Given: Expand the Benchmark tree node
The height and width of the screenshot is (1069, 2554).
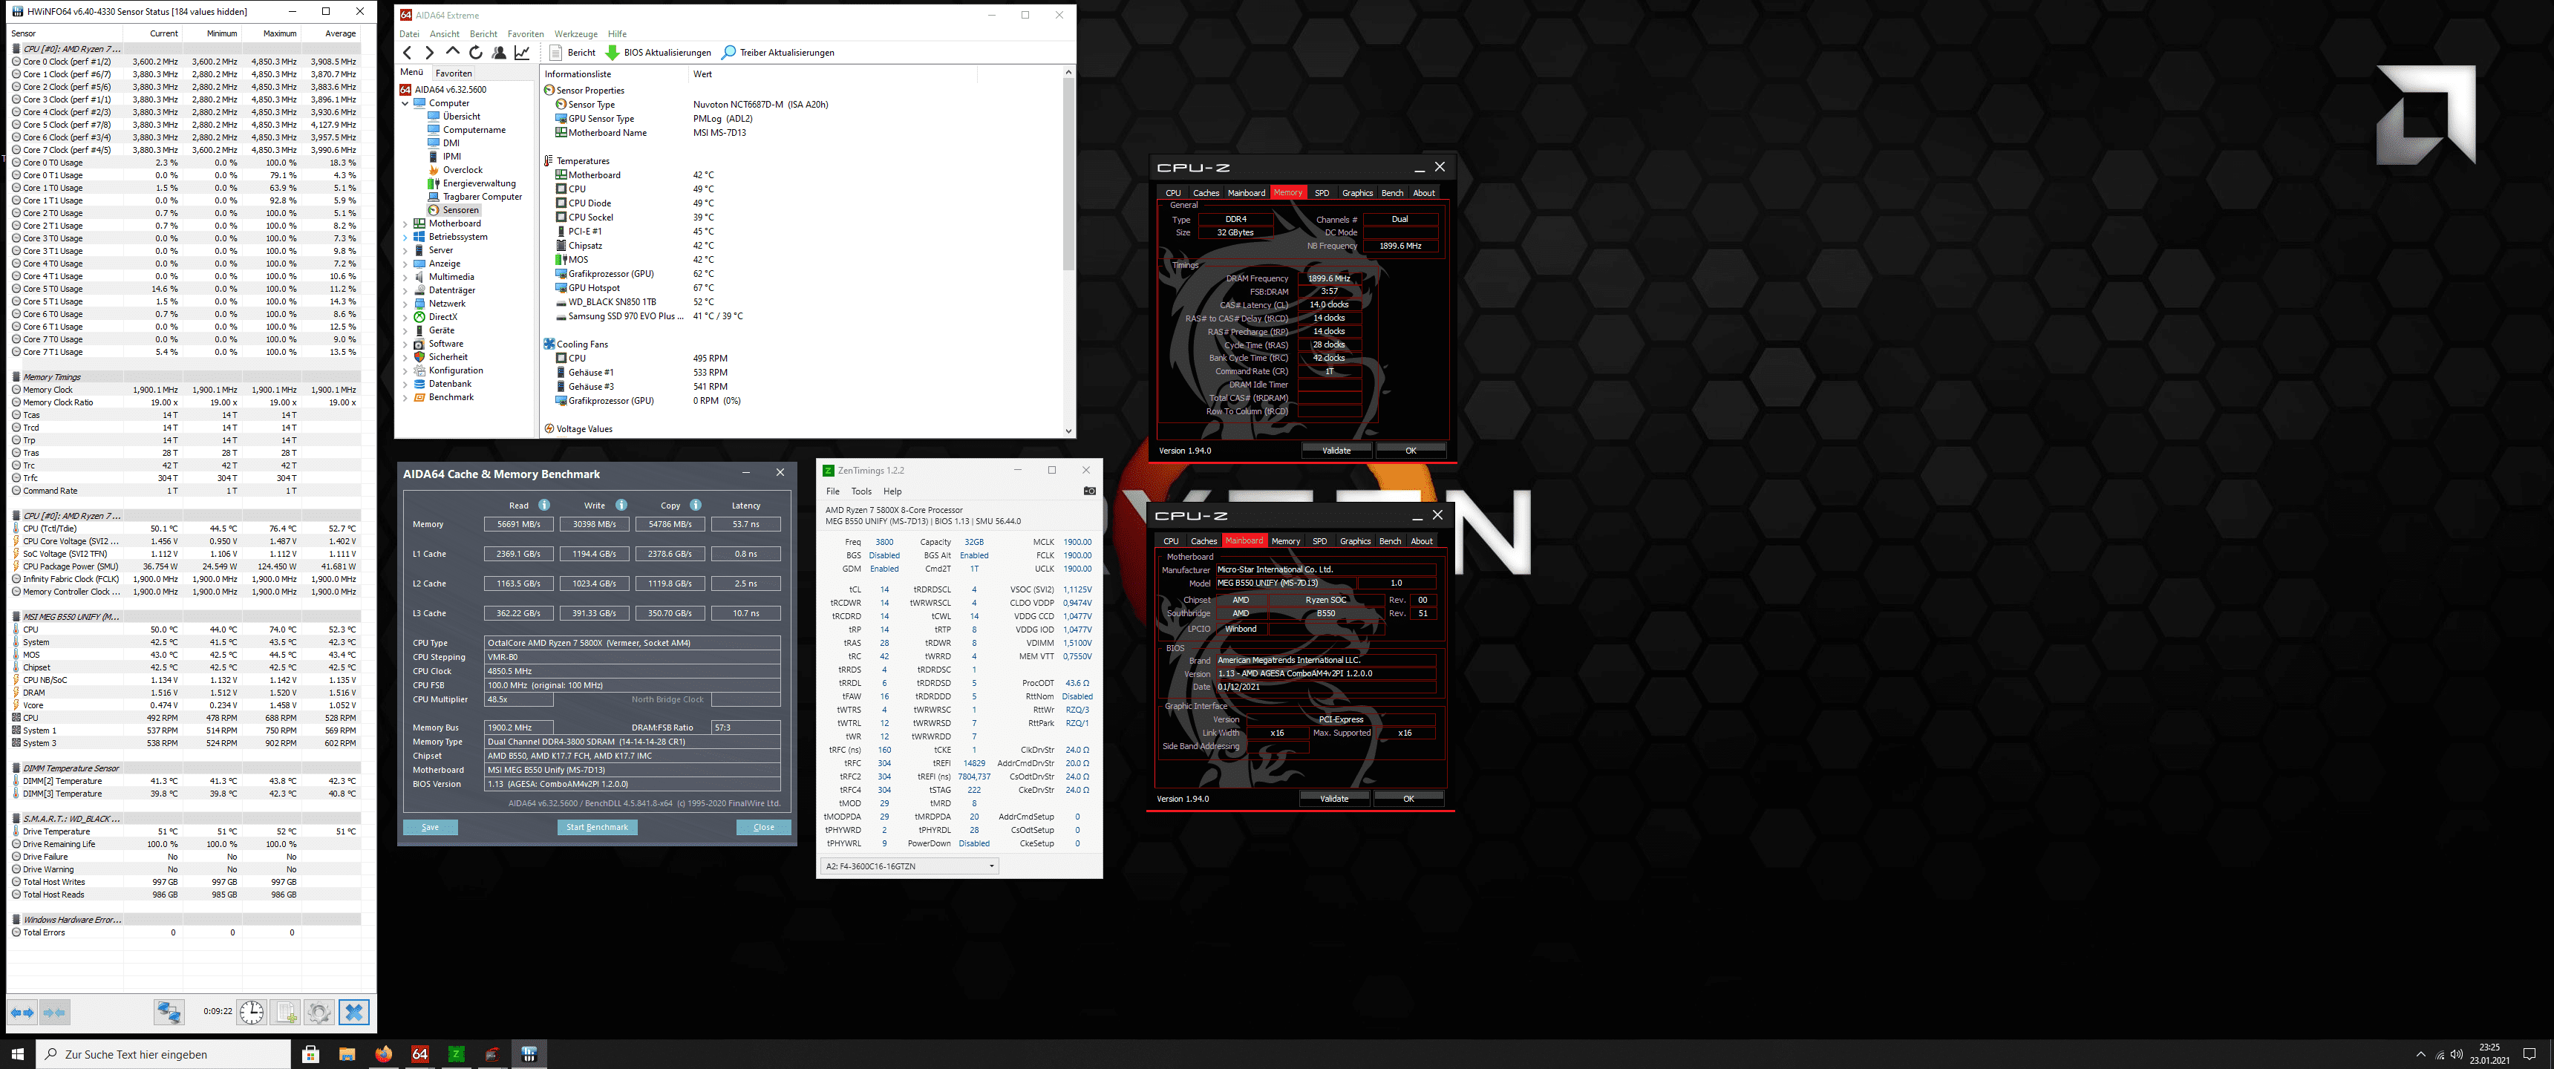Looking at the screenshot, I should pos(405,398).
